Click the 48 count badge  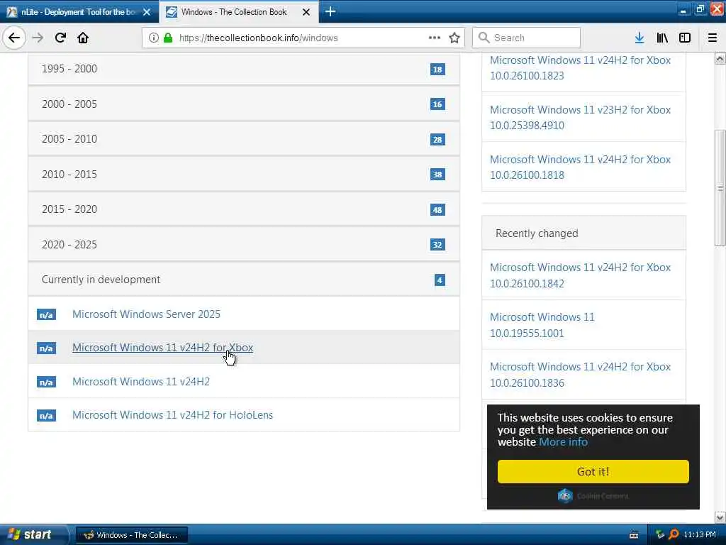[437, 210]
